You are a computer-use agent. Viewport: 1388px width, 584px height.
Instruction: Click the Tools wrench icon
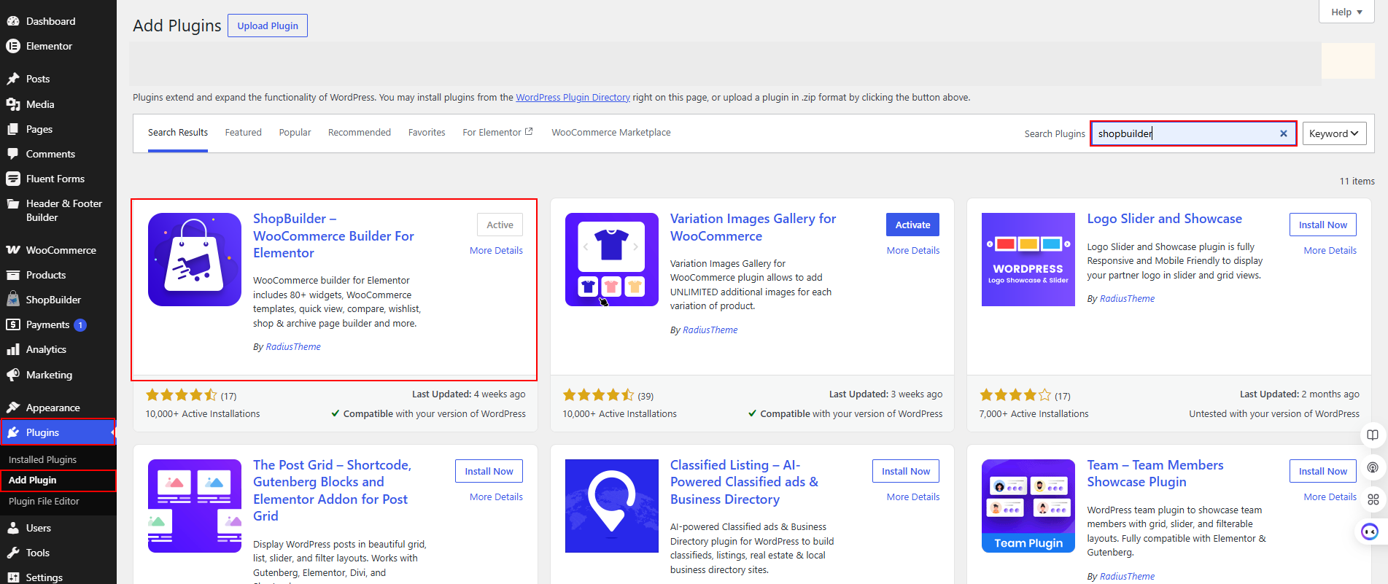click(x=13, y=553)
